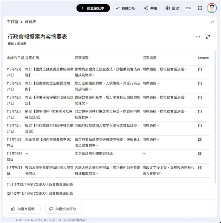Open the three-dot more options menu
This screenshot has height=223, width=221.
(x=198, y=37)
